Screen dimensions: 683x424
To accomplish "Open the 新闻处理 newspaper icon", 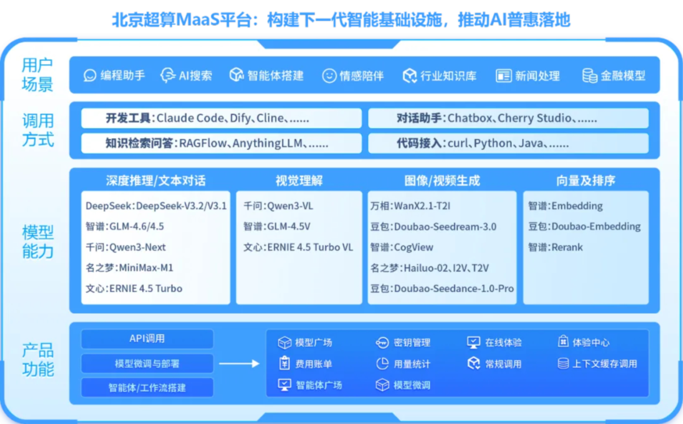I will coord(503,75).
